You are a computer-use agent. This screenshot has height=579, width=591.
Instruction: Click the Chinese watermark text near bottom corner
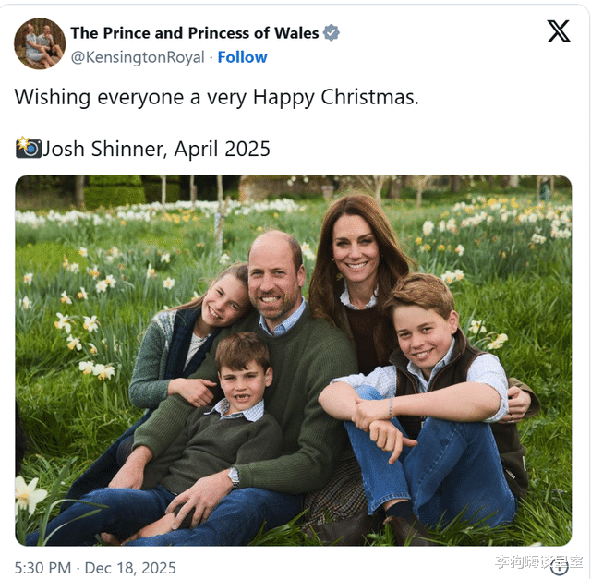coord(538,561)
